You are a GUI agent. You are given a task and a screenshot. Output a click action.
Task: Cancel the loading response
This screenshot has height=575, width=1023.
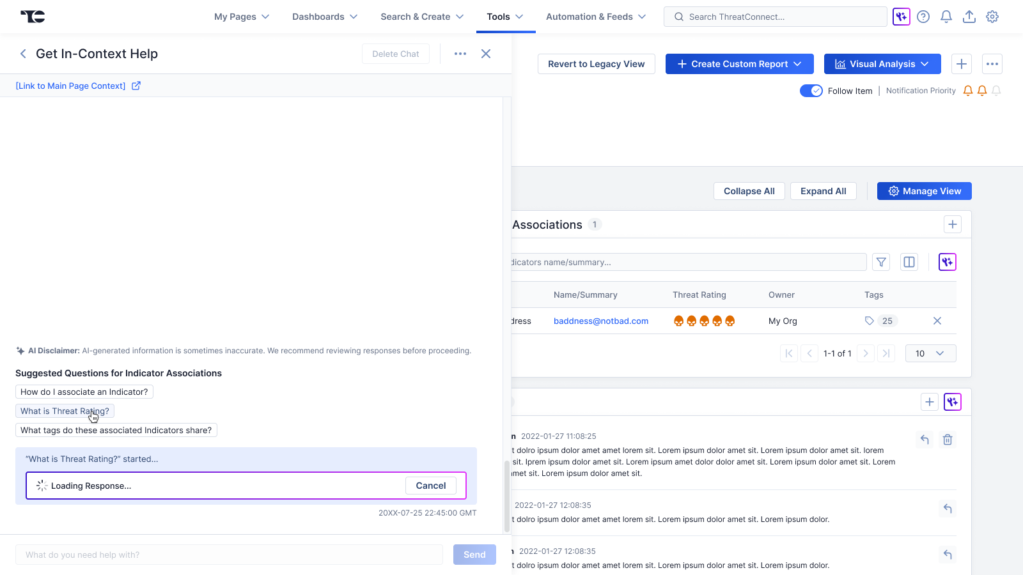pyautogui.click(x=430, y=486)
